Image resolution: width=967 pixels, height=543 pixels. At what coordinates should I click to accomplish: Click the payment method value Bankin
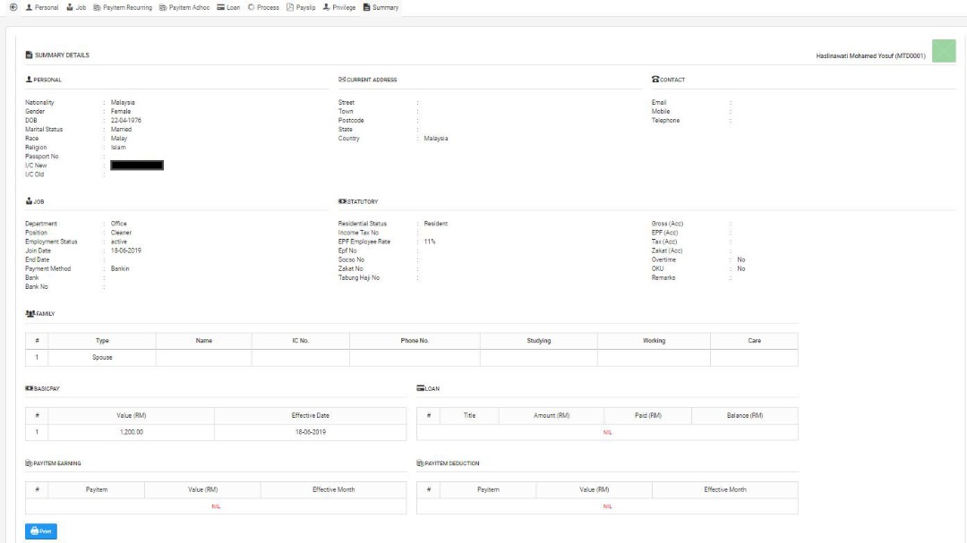point(120,268)
